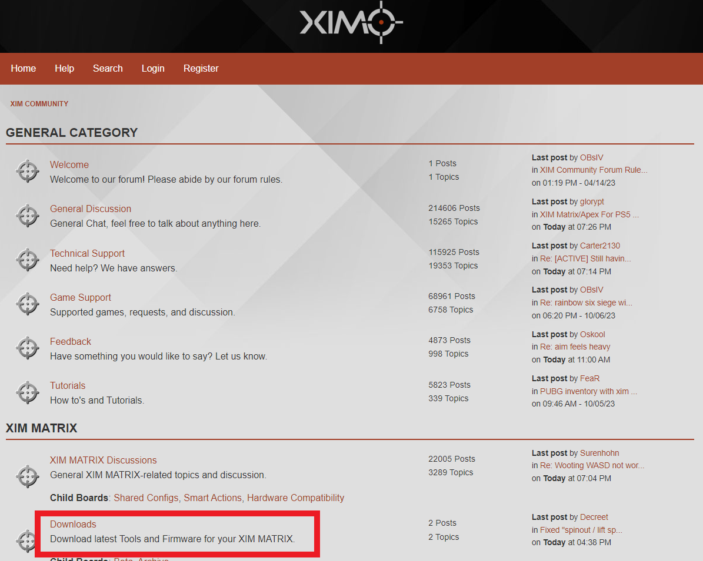Open the Technical Support board
This screenshot has height=561, width=703.
pyautogui.click(x=87, y=253)
